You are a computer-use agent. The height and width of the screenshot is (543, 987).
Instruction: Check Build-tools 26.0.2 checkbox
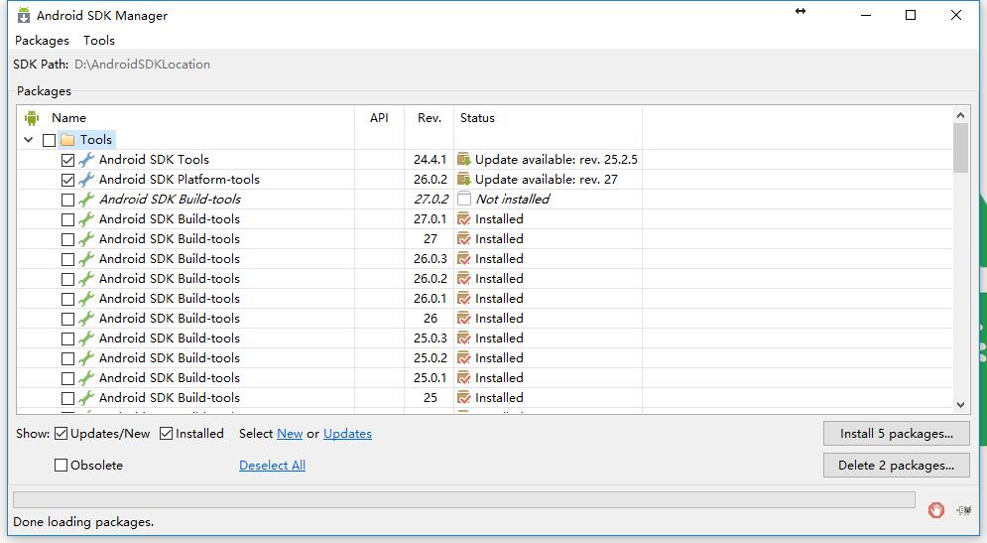[x=68, y=279]
